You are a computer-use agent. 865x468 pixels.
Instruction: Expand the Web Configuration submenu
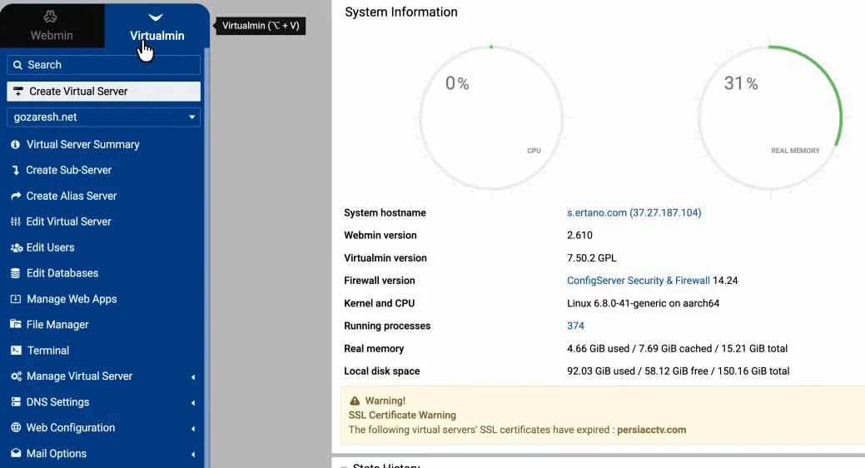pos(192,429)
